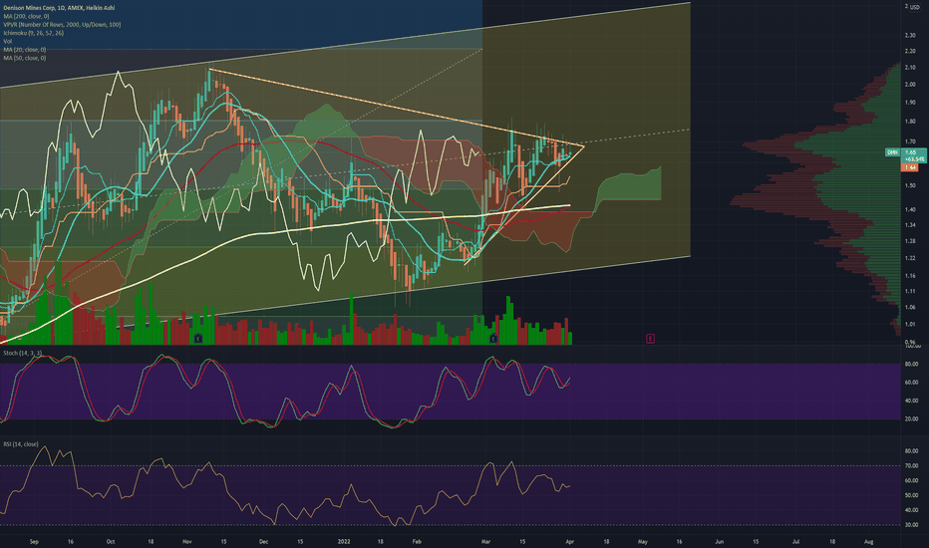Click the Dec label on time axis

click(x=264, y=541)
